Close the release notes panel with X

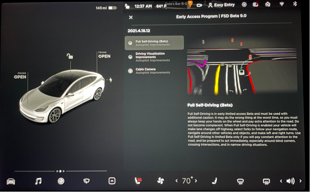131,17
